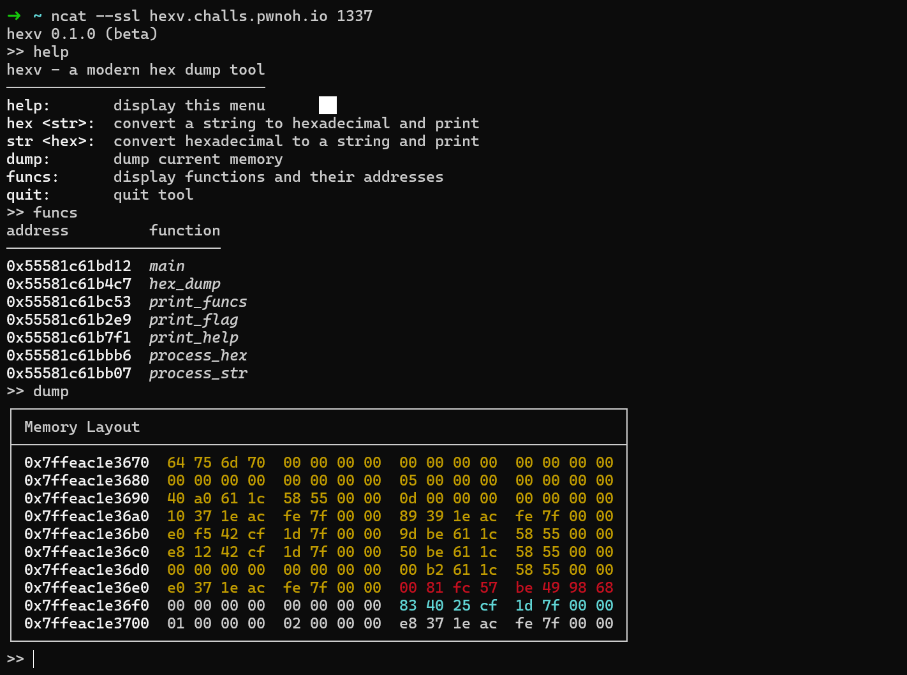907x675 pixels.
Task: Click the tilde directory indicator
Action: (x=38, y=16)
